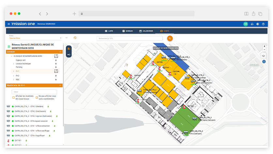Click the pin icon for CAPH_08_CTA_4
Image resolution: width=273 pixels, height=154 pixels.
[52, 121]
